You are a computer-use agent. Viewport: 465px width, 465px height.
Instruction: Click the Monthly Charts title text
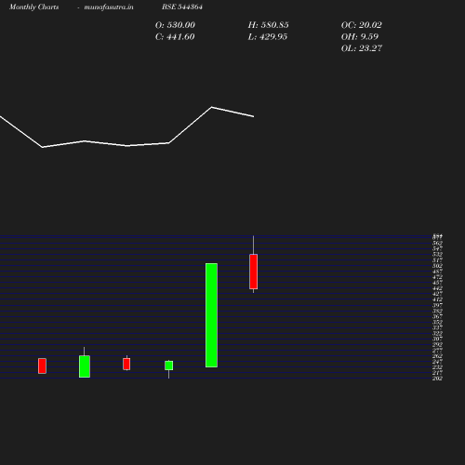tap(33, 7)
